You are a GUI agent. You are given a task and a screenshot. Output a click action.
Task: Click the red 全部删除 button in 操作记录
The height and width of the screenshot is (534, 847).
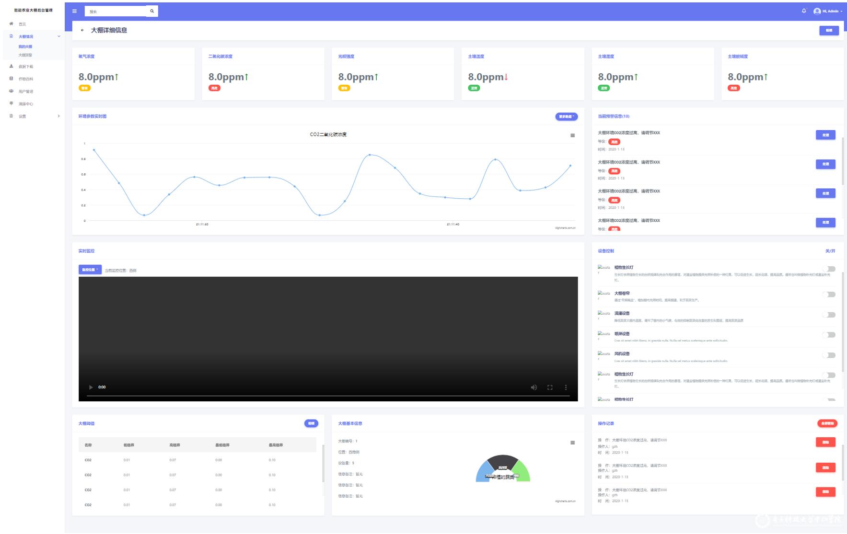click(x=827, y=423)
